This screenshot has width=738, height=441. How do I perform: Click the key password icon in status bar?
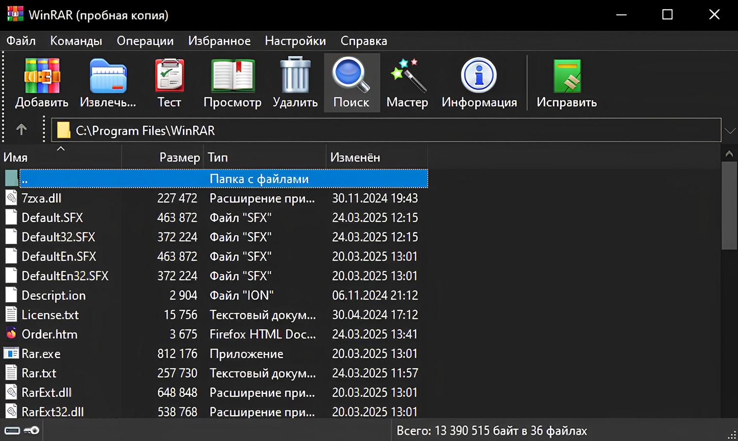click(x=32, y=431)
